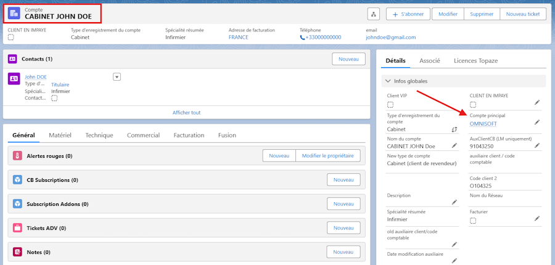Image resolution: width=555 pixels, height=265 pixels.
Task: Select the Matériel tab
Action: click(60, 135)
